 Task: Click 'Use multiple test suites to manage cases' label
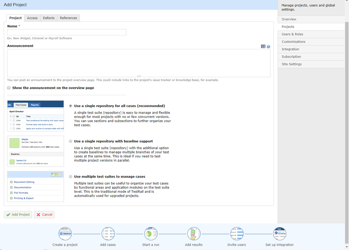pos(109,177)
